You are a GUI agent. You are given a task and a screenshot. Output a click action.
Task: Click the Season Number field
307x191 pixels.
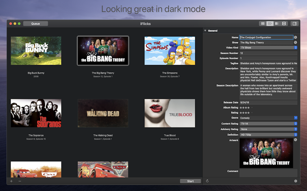click(268, 53)
